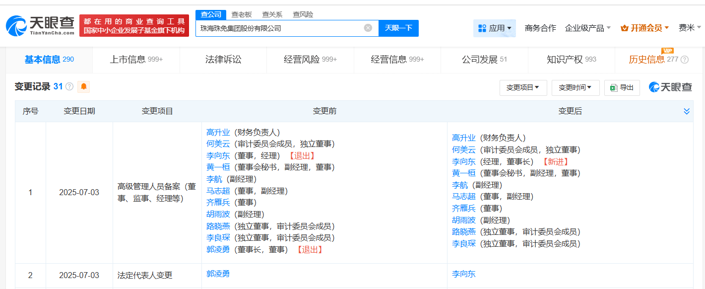The image size is (705, 289).
Task: Click into the company search input field
Action: coord(280,28)
